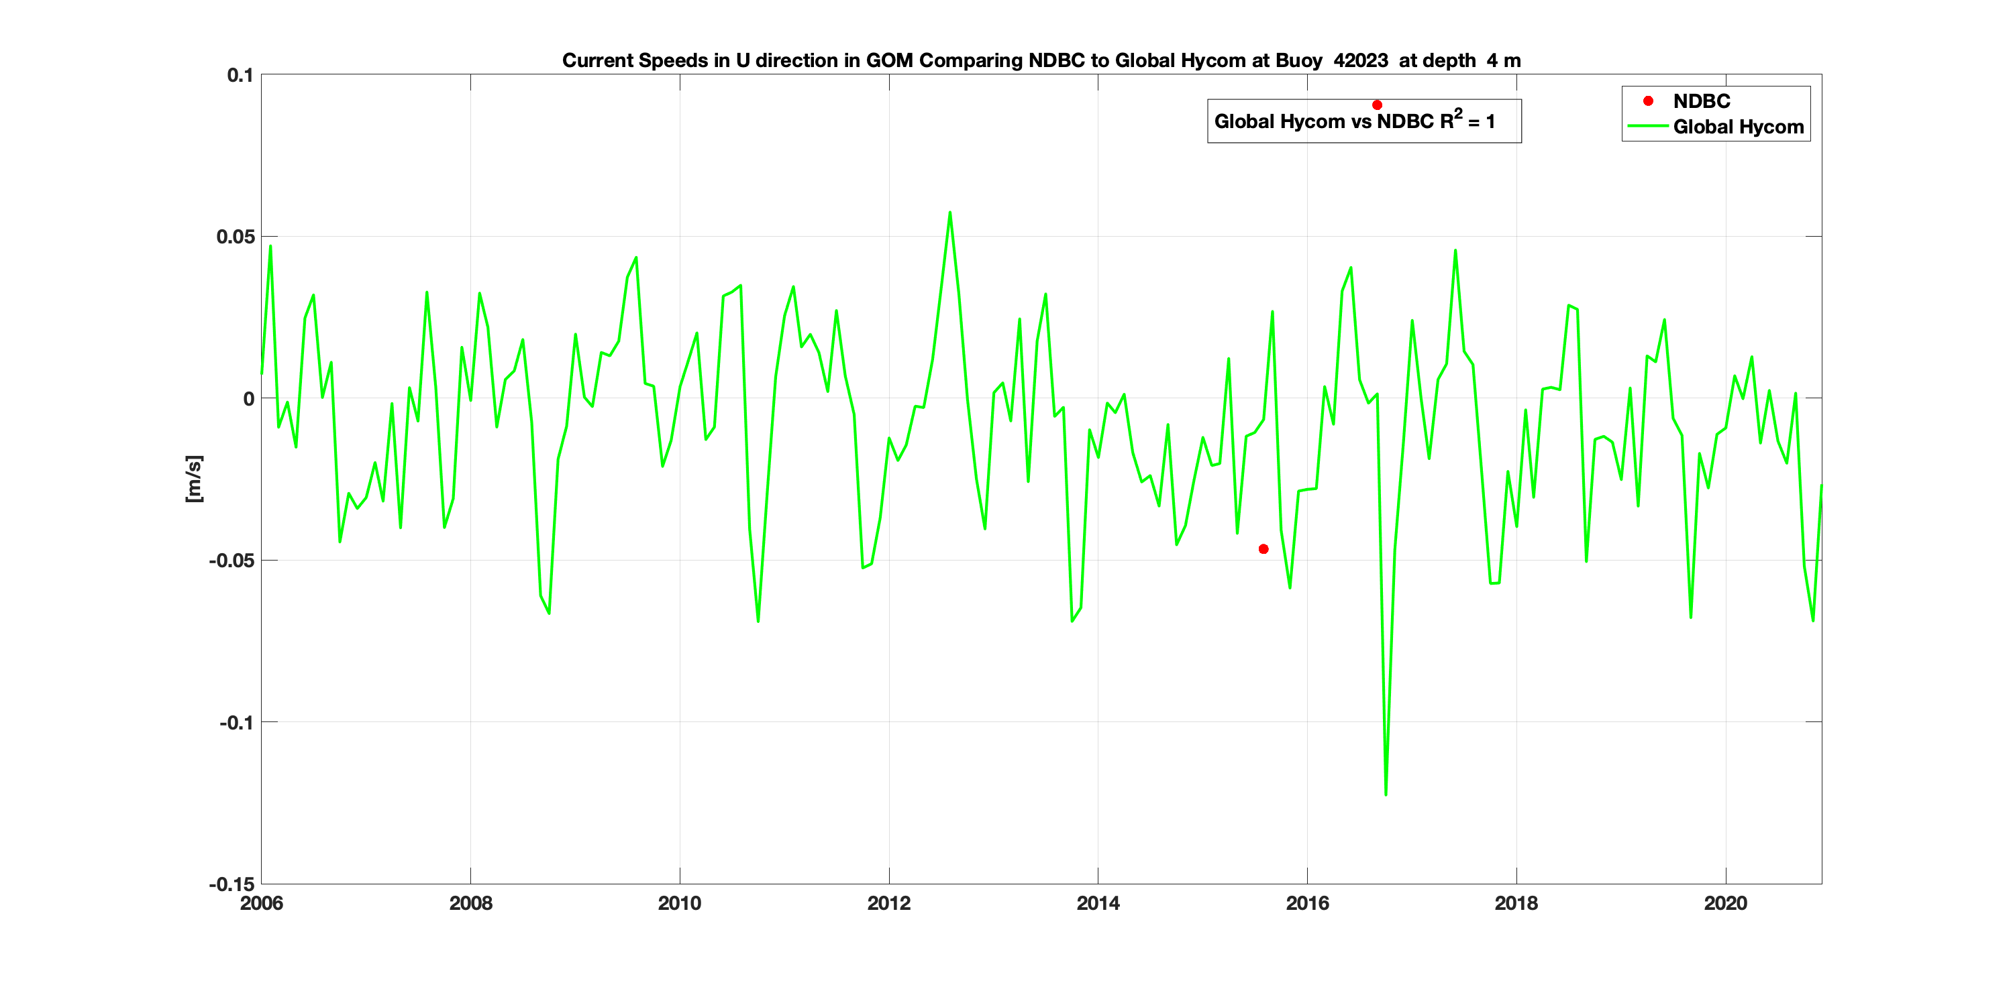Click the Global Hycom legend label text
2013x993 pixels.
point(1738,127)
